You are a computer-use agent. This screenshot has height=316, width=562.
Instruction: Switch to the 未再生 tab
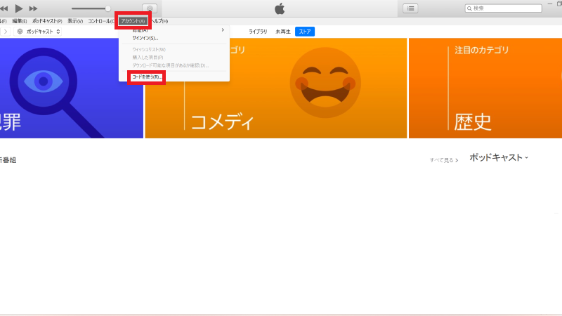[x=283, y=32]
